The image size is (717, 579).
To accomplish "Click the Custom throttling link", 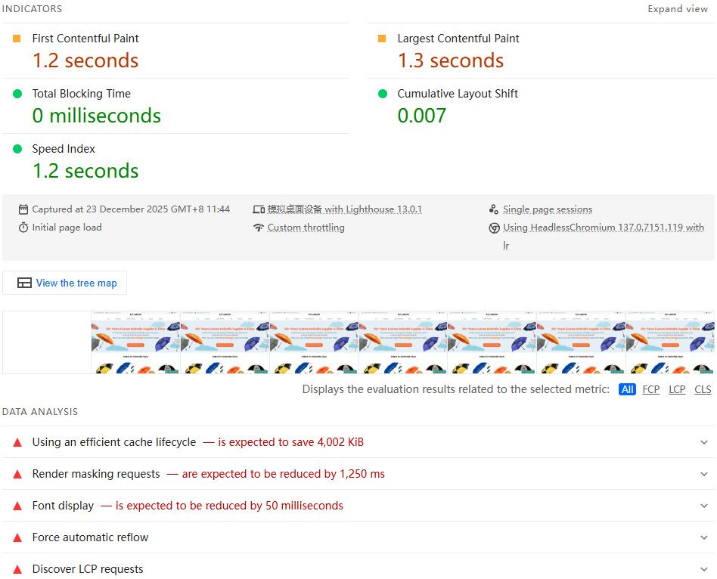I will [x=306, y=228].
